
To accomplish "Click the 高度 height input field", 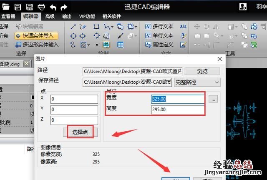I will pos(178,110).
